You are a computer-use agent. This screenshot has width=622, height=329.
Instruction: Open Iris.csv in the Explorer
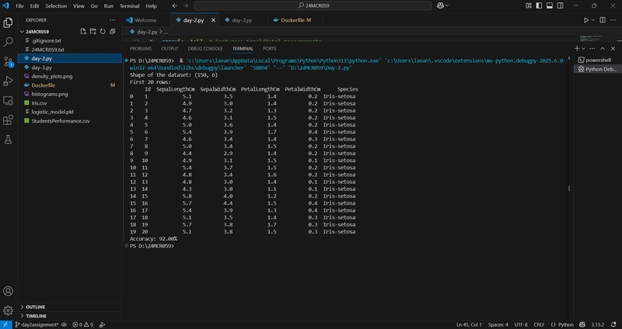[39, 103]
